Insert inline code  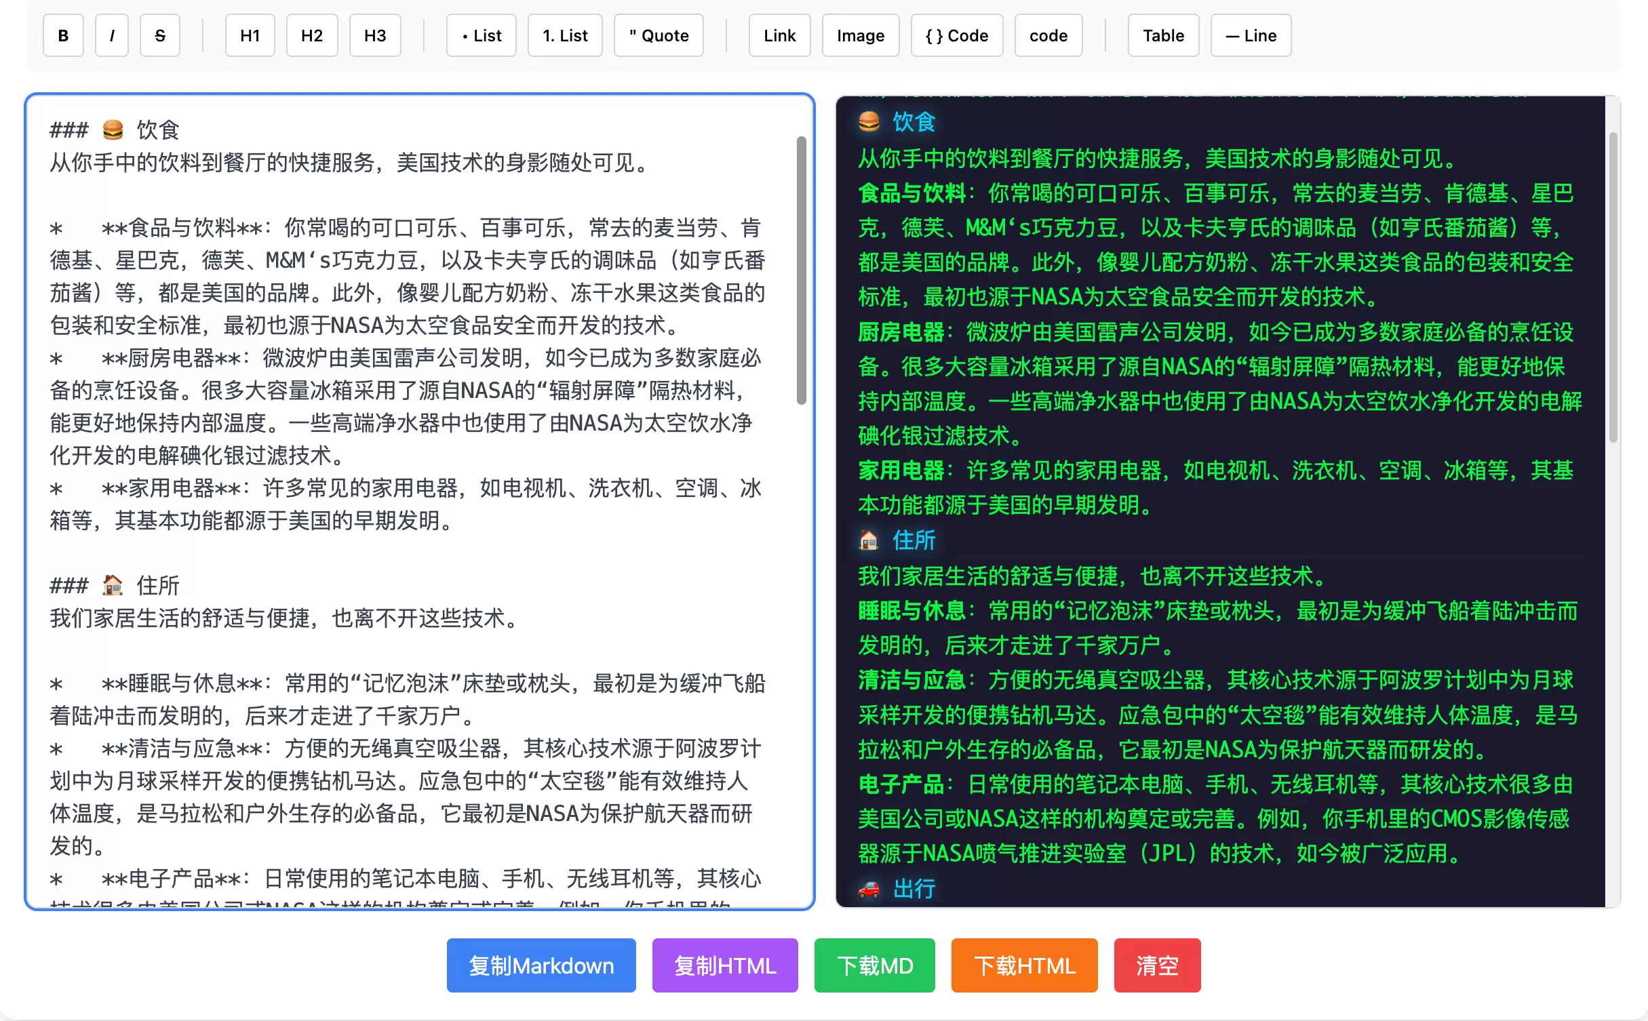coord(1048,35)
